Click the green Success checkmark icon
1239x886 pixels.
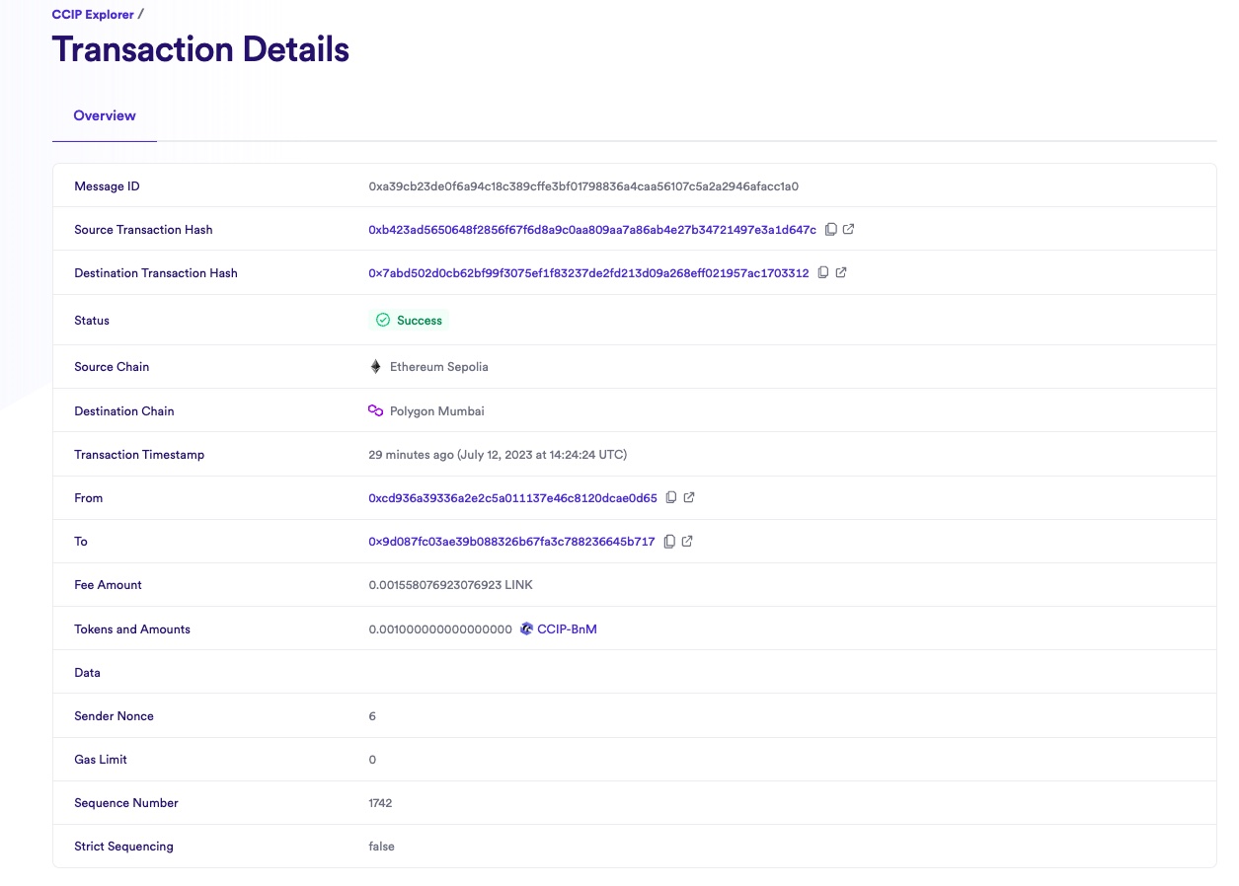383,321
